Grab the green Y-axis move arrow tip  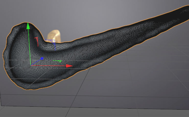tap(28, 26)
